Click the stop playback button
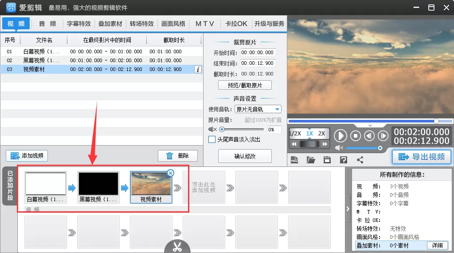The width and height of the screenshot is (454, 253). pos(356,136)
